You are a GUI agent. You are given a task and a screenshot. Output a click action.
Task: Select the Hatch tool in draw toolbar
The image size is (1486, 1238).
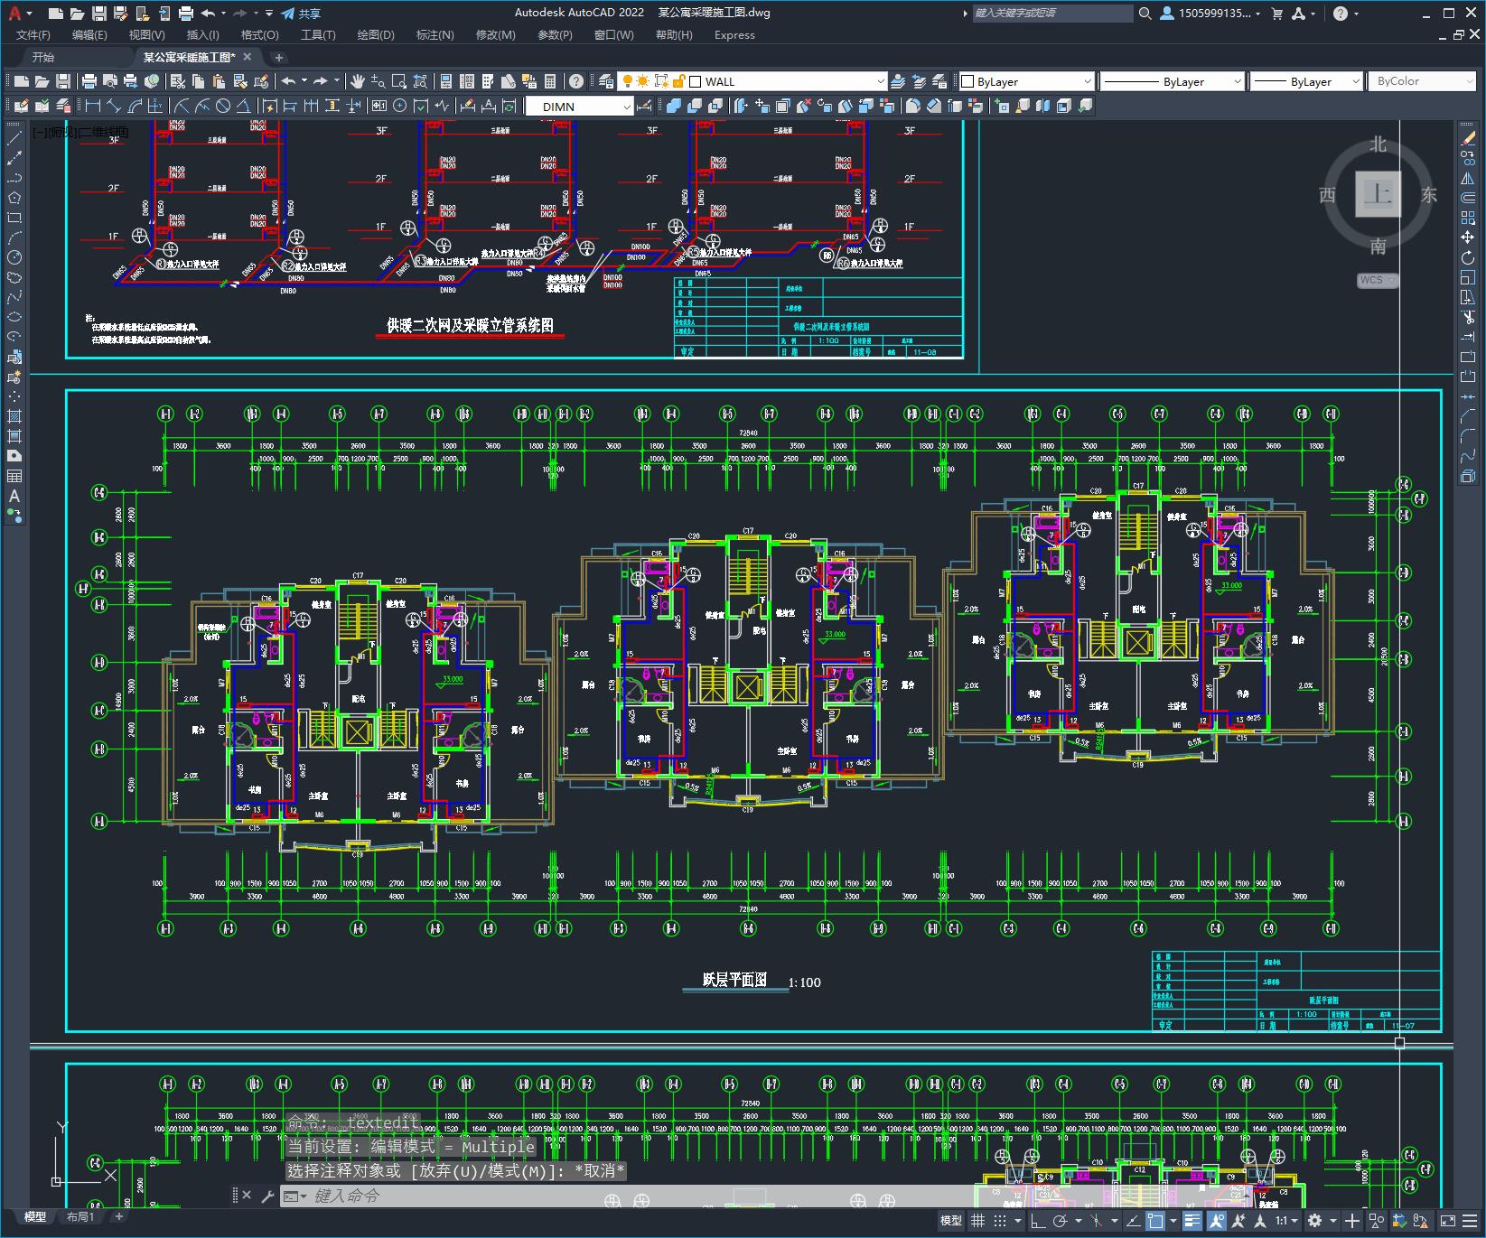[14, 416]
